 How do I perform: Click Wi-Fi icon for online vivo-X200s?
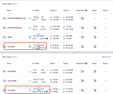point(30,47)
